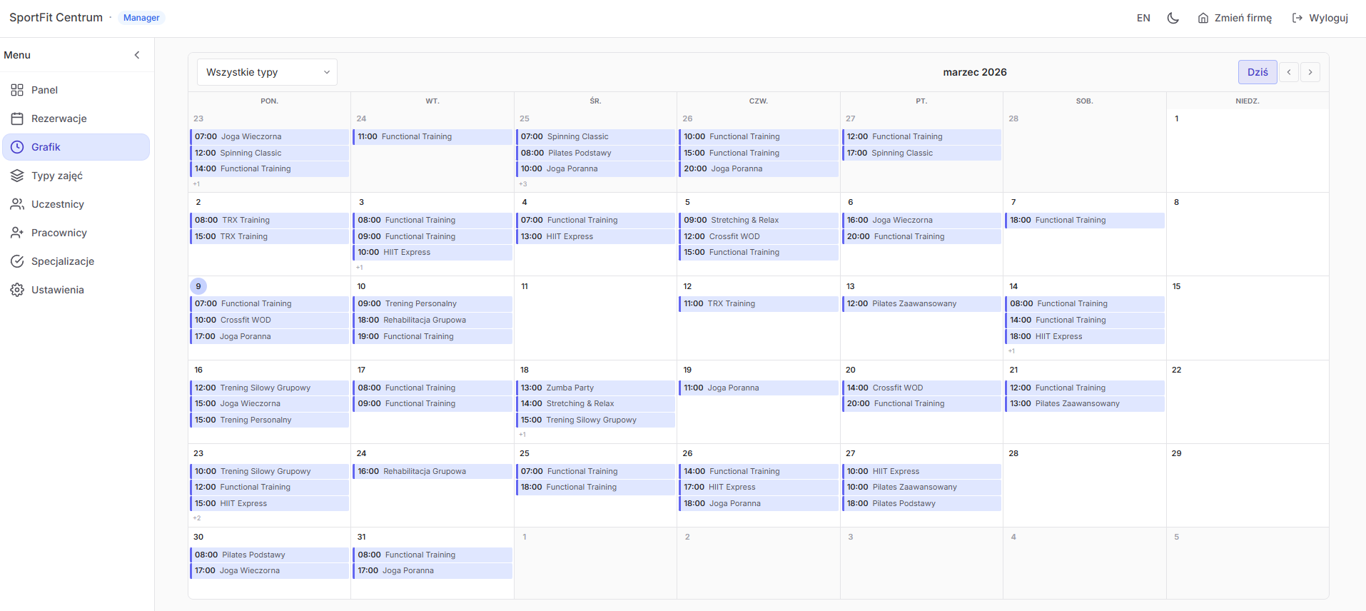Viewport: 1366px width, 611px height.
Task: Select the 13:00 Zumba Party event
Action: (595, 388)
